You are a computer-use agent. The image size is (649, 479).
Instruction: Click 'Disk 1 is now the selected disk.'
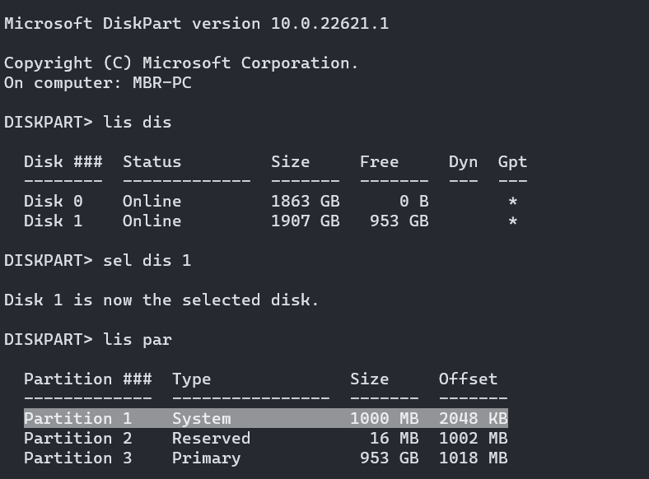[x=161, y=300]
